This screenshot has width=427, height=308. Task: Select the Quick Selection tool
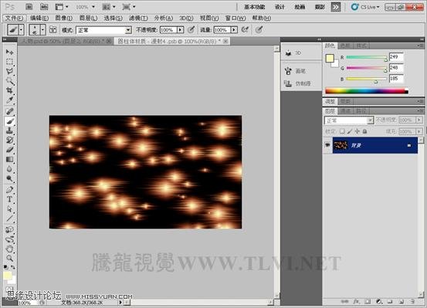point(10,81)
